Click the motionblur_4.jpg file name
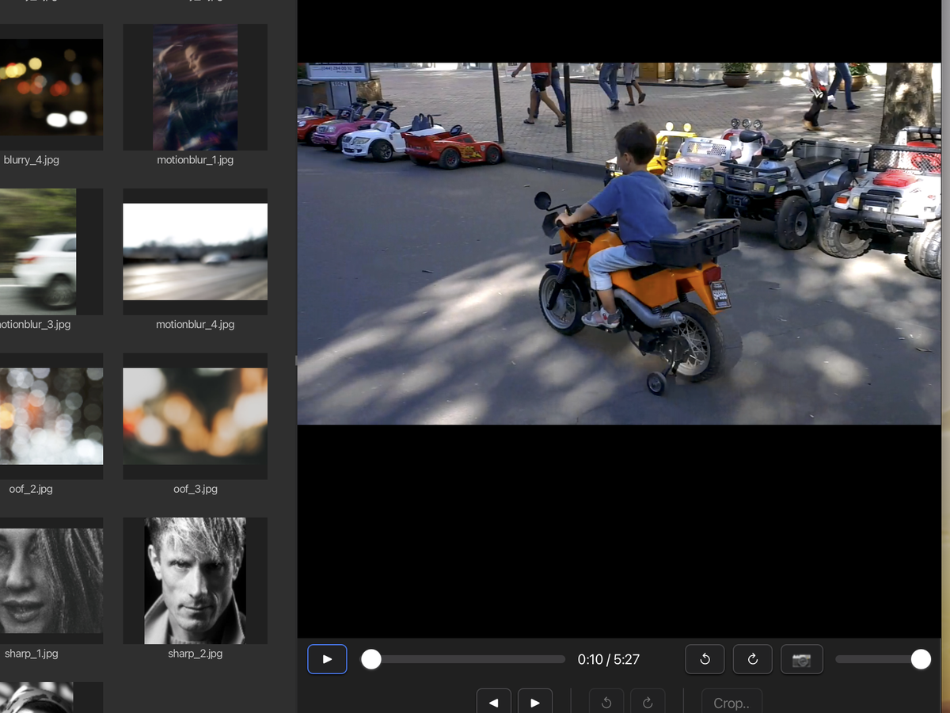 195,325
